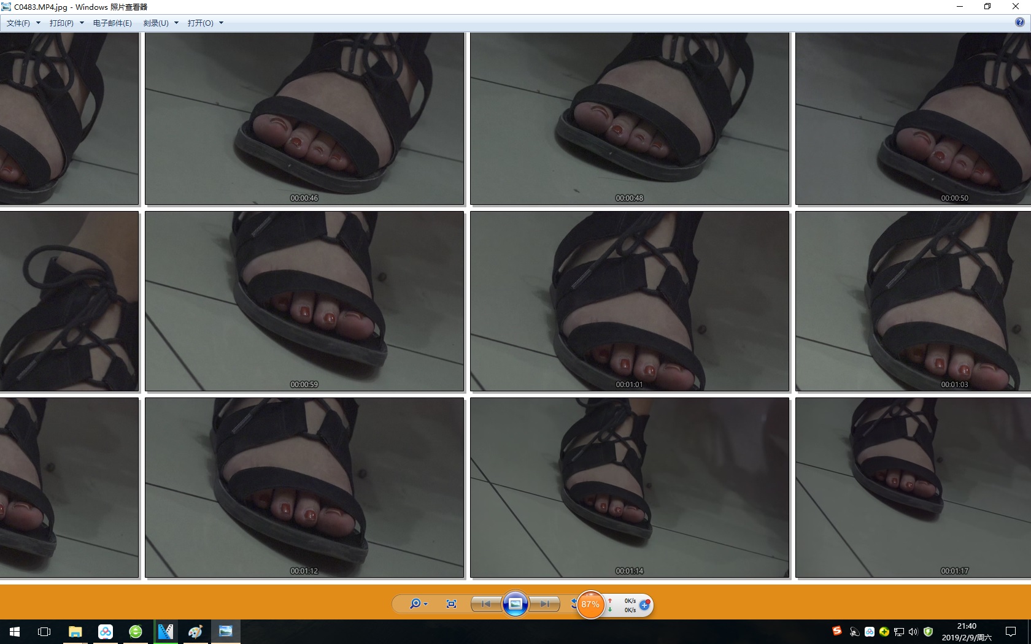
Task: Open the green 360 browser on taskbar
Action: click(x=136, y=632)
